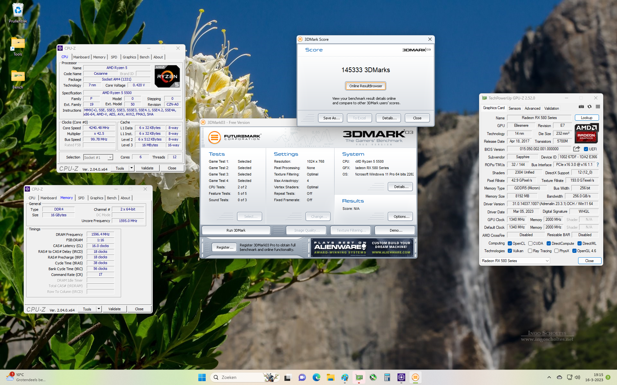Viewport: 617px width, 385px height.
Task: Launch Microsoft Edge from the taskbar
Action: click(317, 377)
